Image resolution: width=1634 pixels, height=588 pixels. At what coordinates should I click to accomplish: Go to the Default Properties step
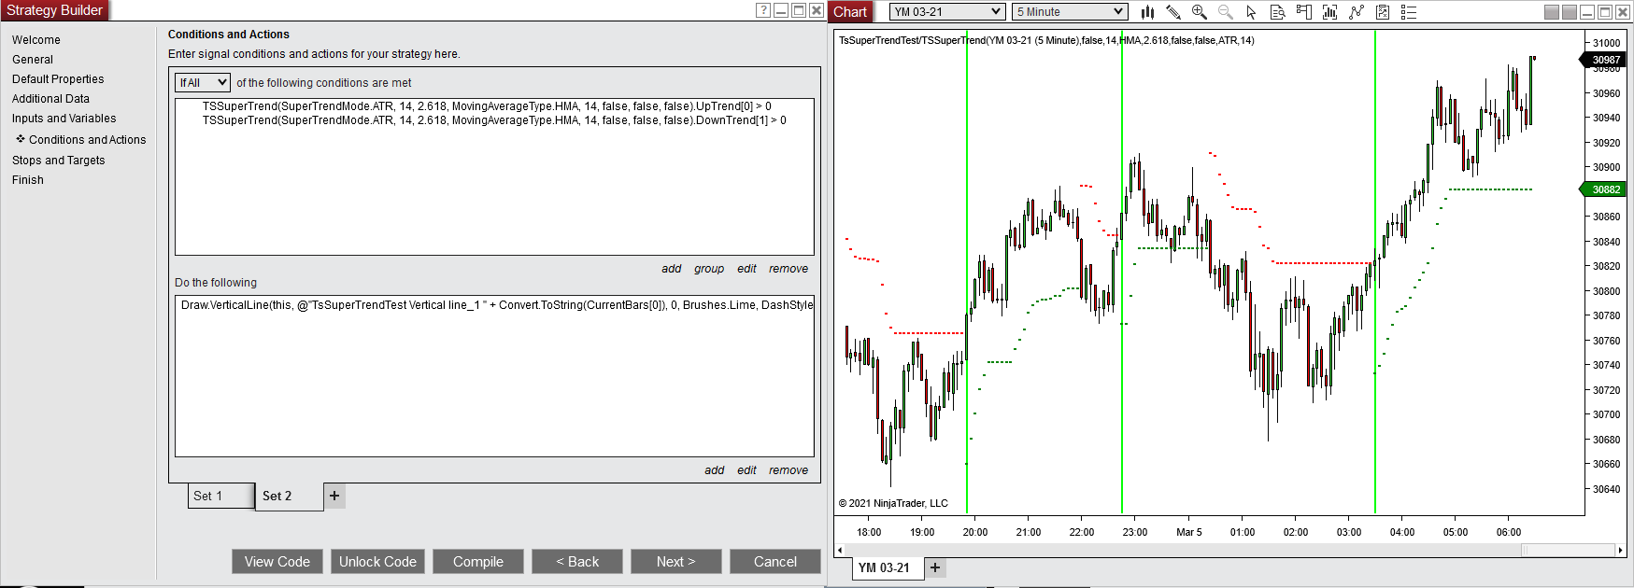click(x=58, y=79)
